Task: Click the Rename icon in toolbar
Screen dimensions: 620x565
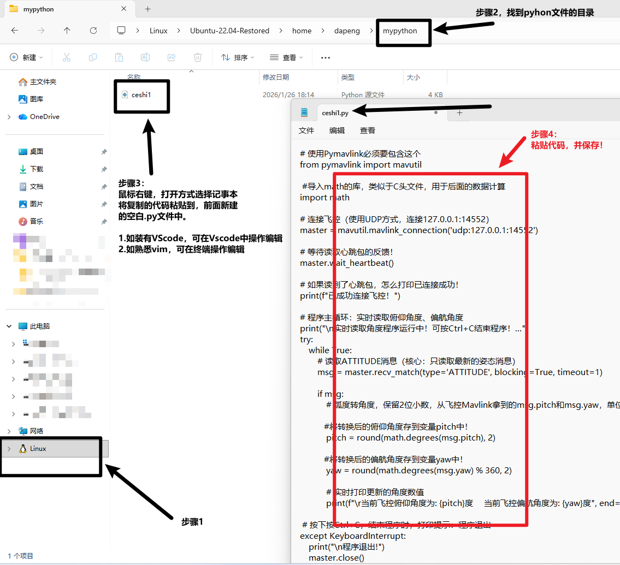Action: point(145,57)
